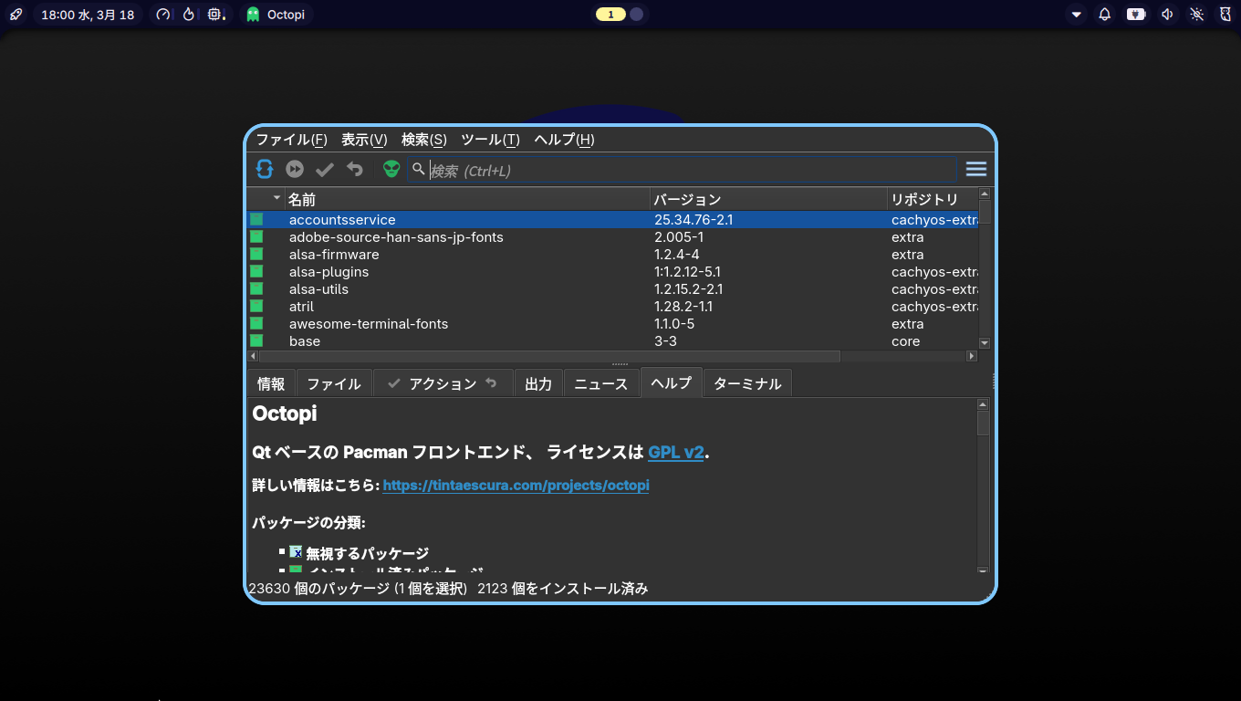Switch to the ターミナル tab
The image size is (1241, 701).
(x=747, y=383)
